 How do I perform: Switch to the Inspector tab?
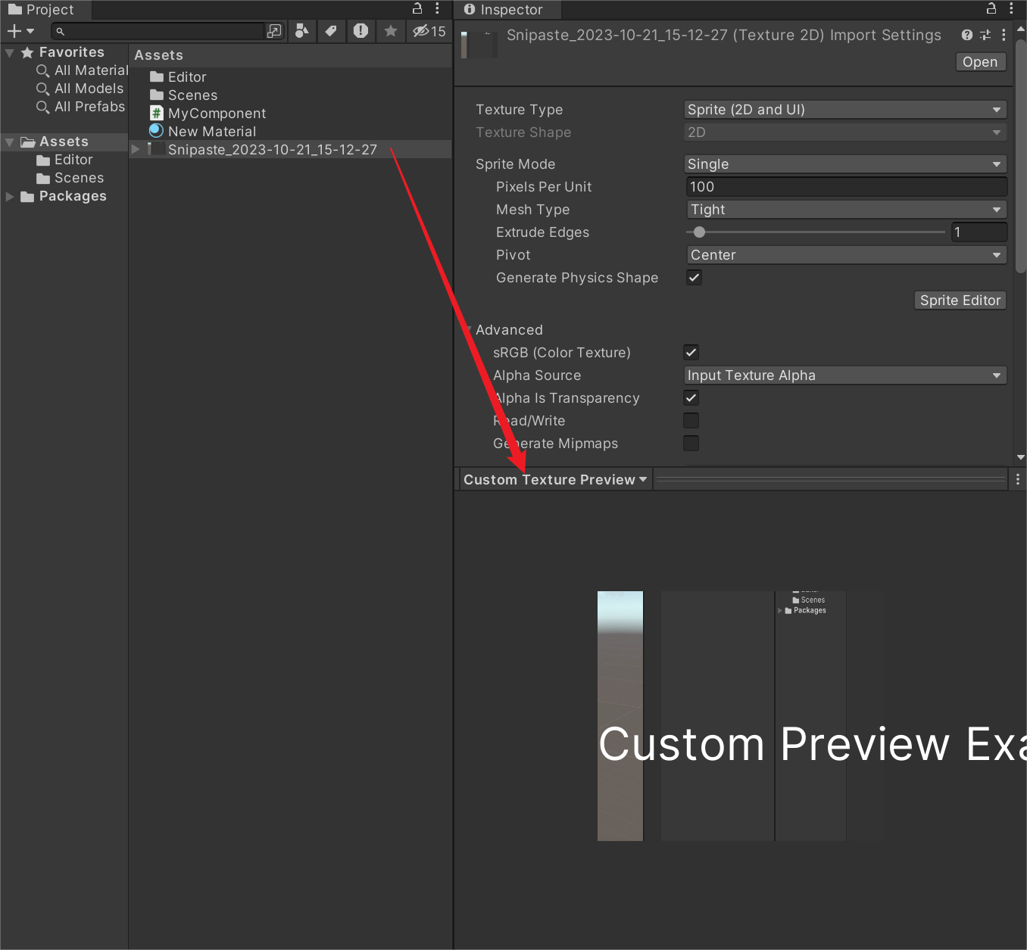[508, 10]
